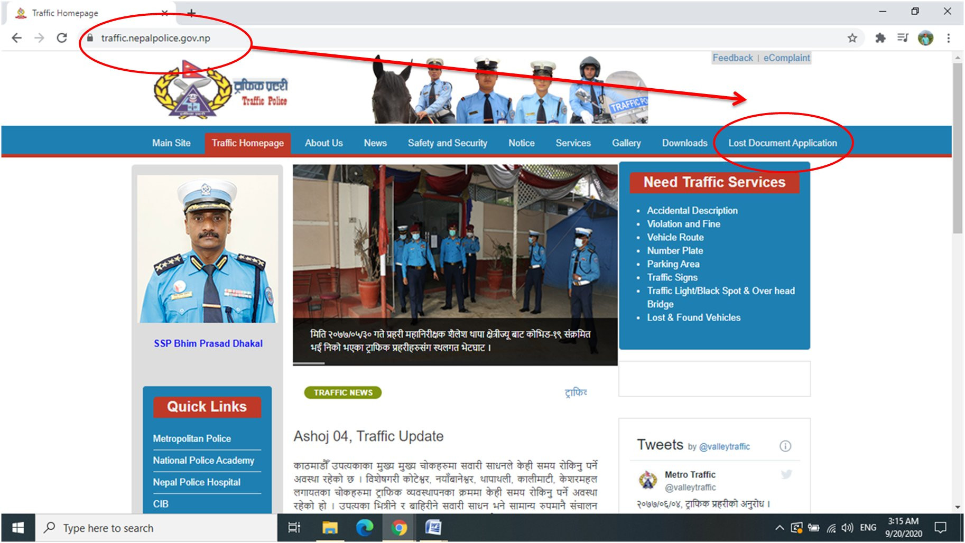Image resolution: width=965 pixels, height=543 pixels.
Task: Open the Feedback link
Action: pyautogui.click(x=732, y=58)
